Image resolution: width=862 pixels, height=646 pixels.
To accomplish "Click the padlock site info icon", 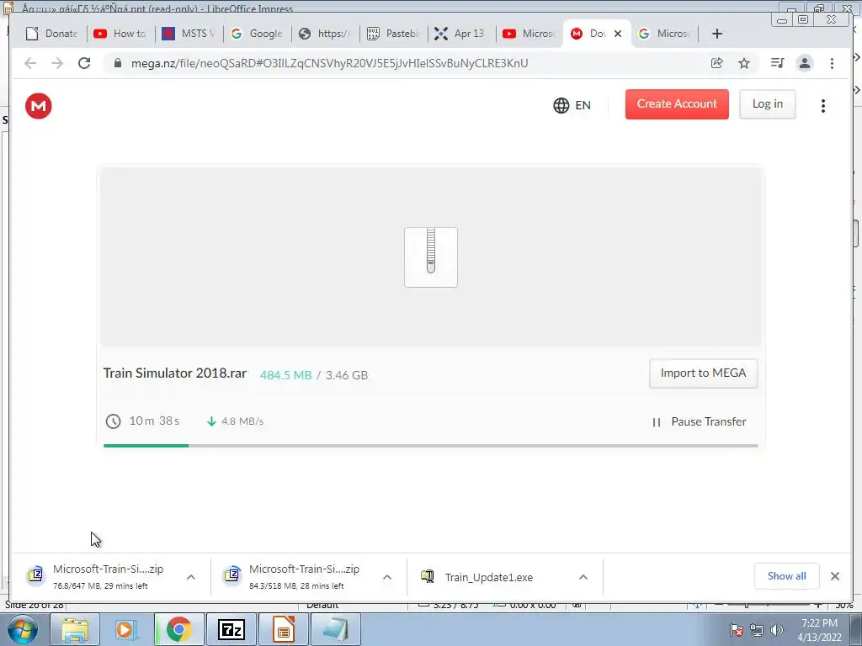I will pos(117,63).
